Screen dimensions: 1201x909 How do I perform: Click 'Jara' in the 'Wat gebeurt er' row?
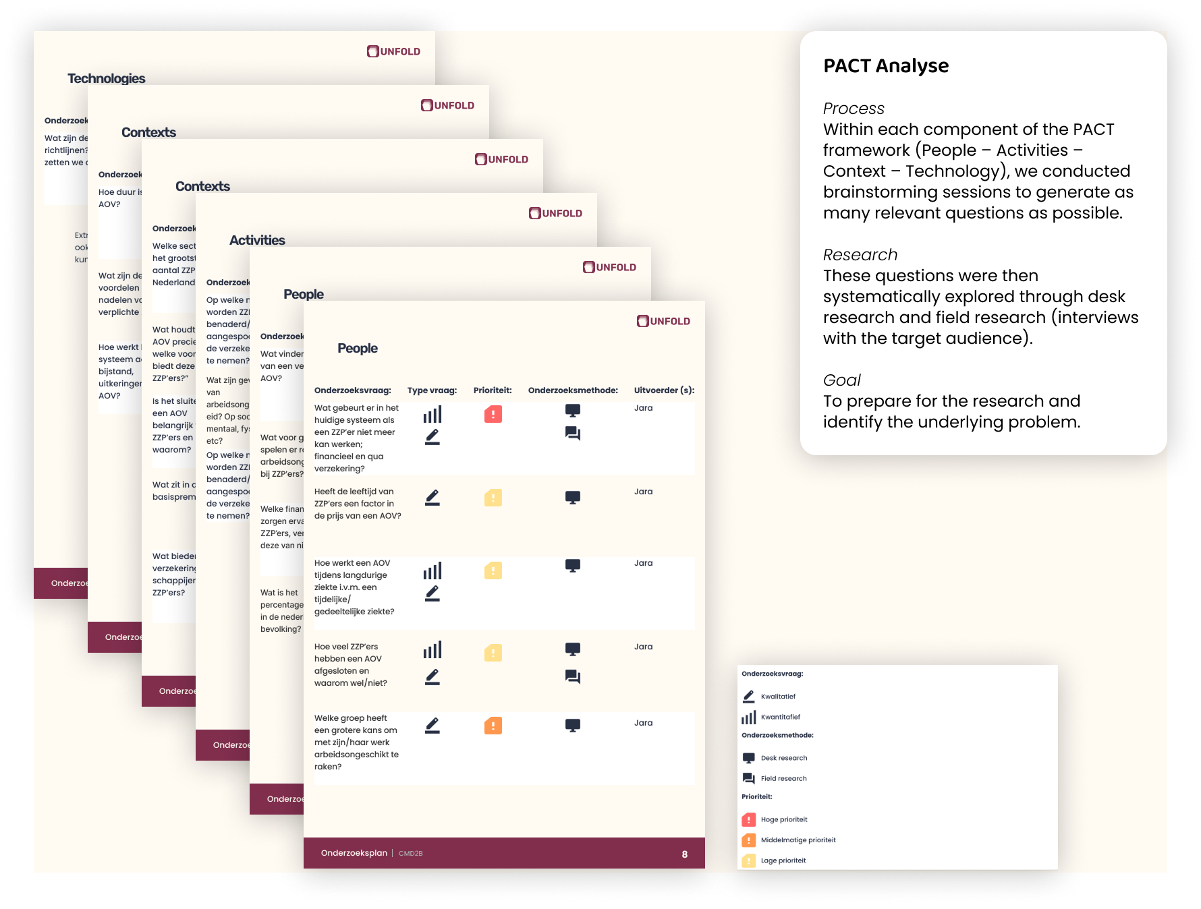[644, 408]
